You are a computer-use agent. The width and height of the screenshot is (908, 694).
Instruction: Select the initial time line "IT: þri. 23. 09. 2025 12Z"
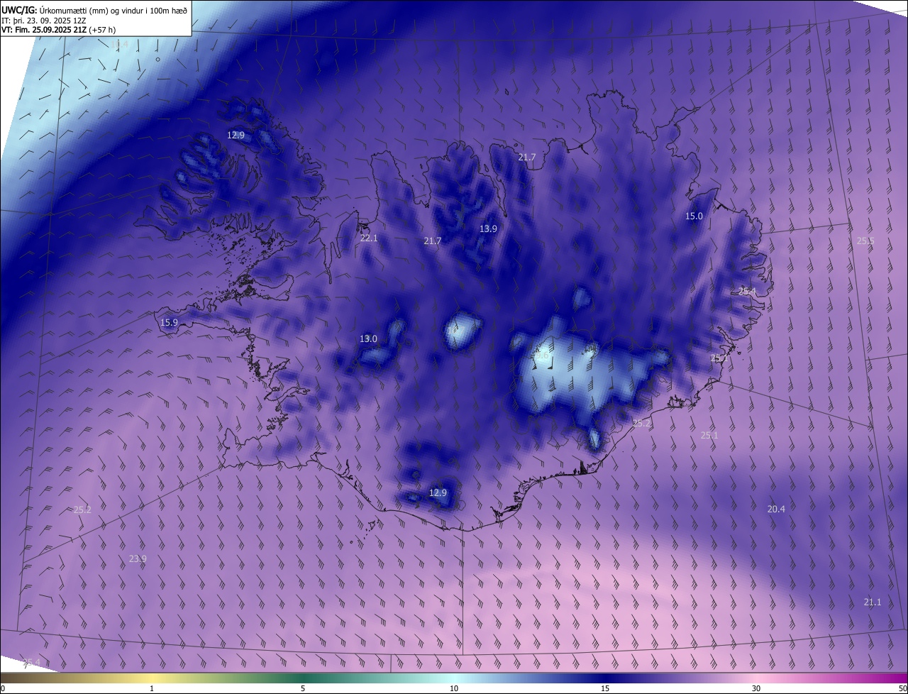click(x=43, y=20)
